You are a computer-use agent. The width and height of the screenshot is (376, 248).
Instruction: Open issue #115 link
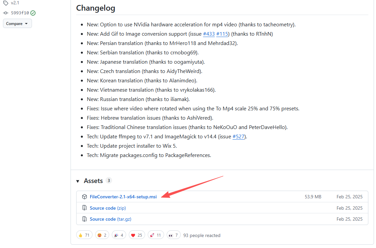pos(222,34)
